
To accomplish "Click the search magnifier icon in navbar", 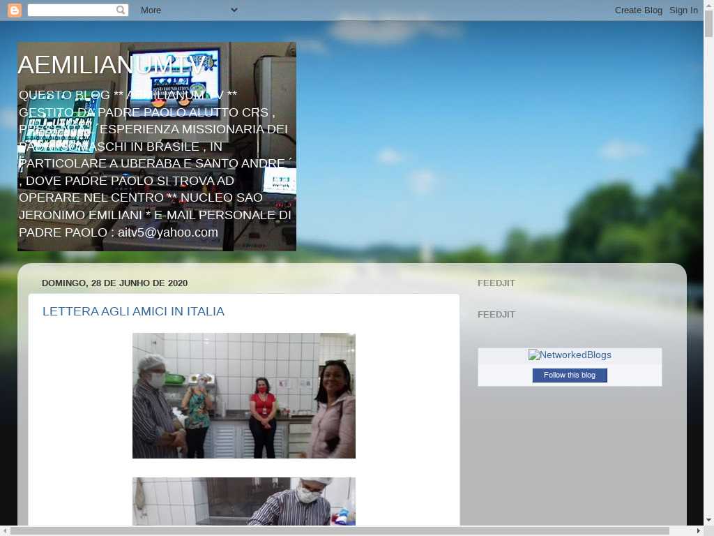I will 121,10.
